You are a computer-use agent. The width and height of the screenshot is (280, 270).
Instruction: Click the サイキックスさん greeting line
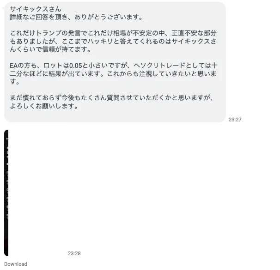tap(36, 9)
